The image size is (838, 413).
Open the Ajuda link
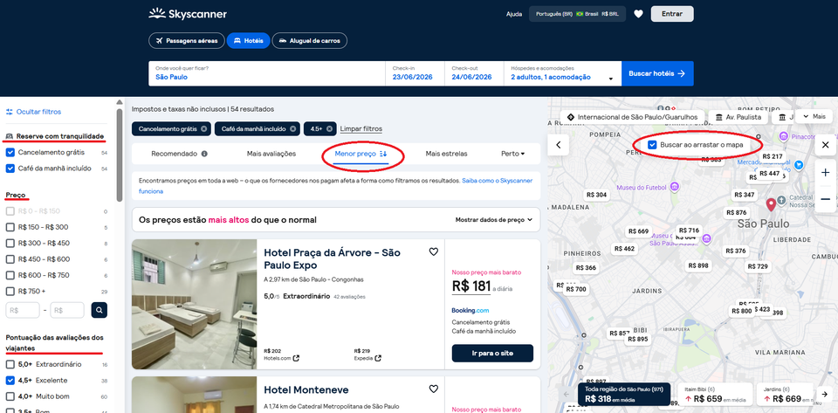click(514, 14)
